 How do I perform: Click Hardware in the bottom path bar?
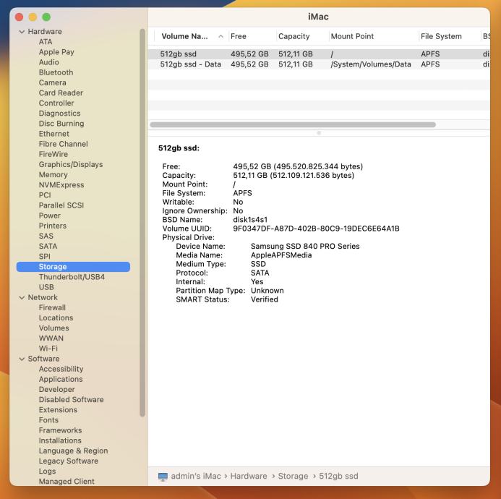(249, 477)
